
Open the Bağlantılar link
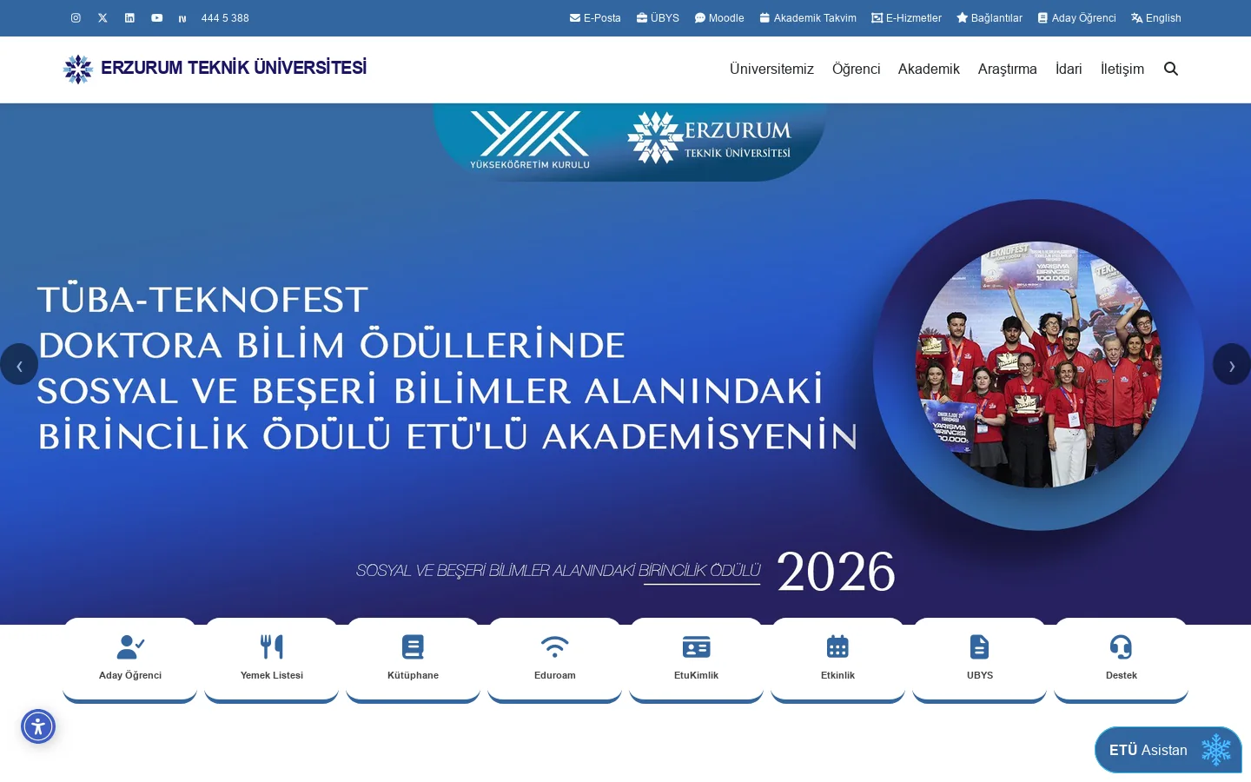point(990,18)
